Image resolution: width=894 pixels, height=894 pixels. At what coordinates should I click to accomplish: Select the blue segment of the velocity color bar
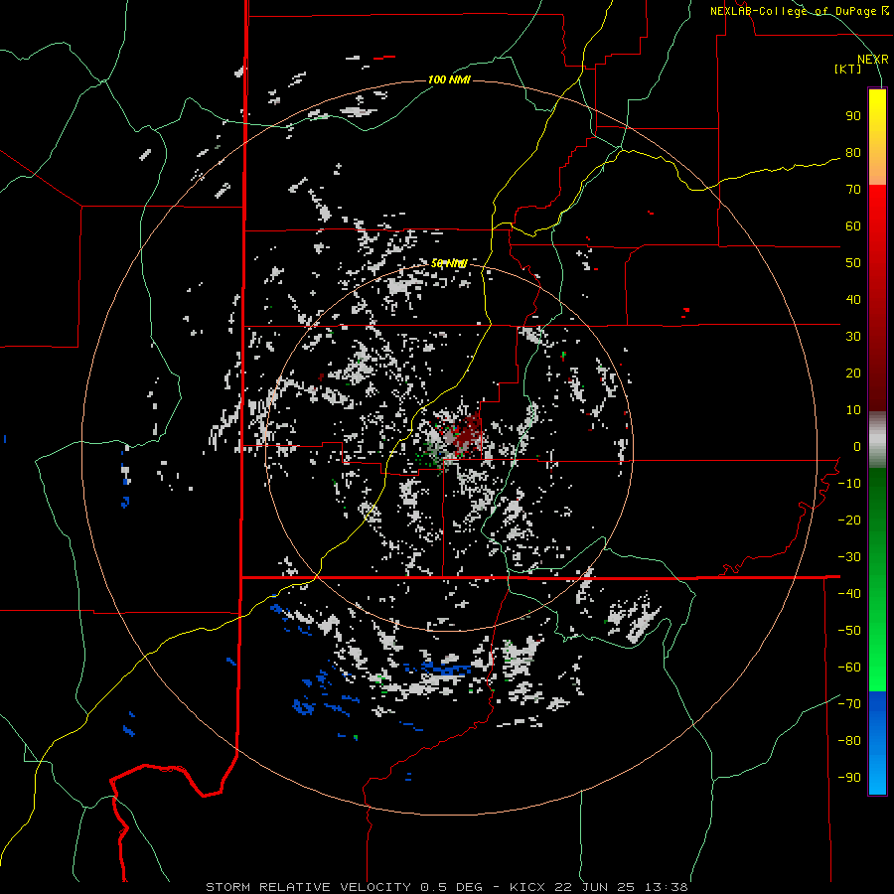[x=877, y=743]
